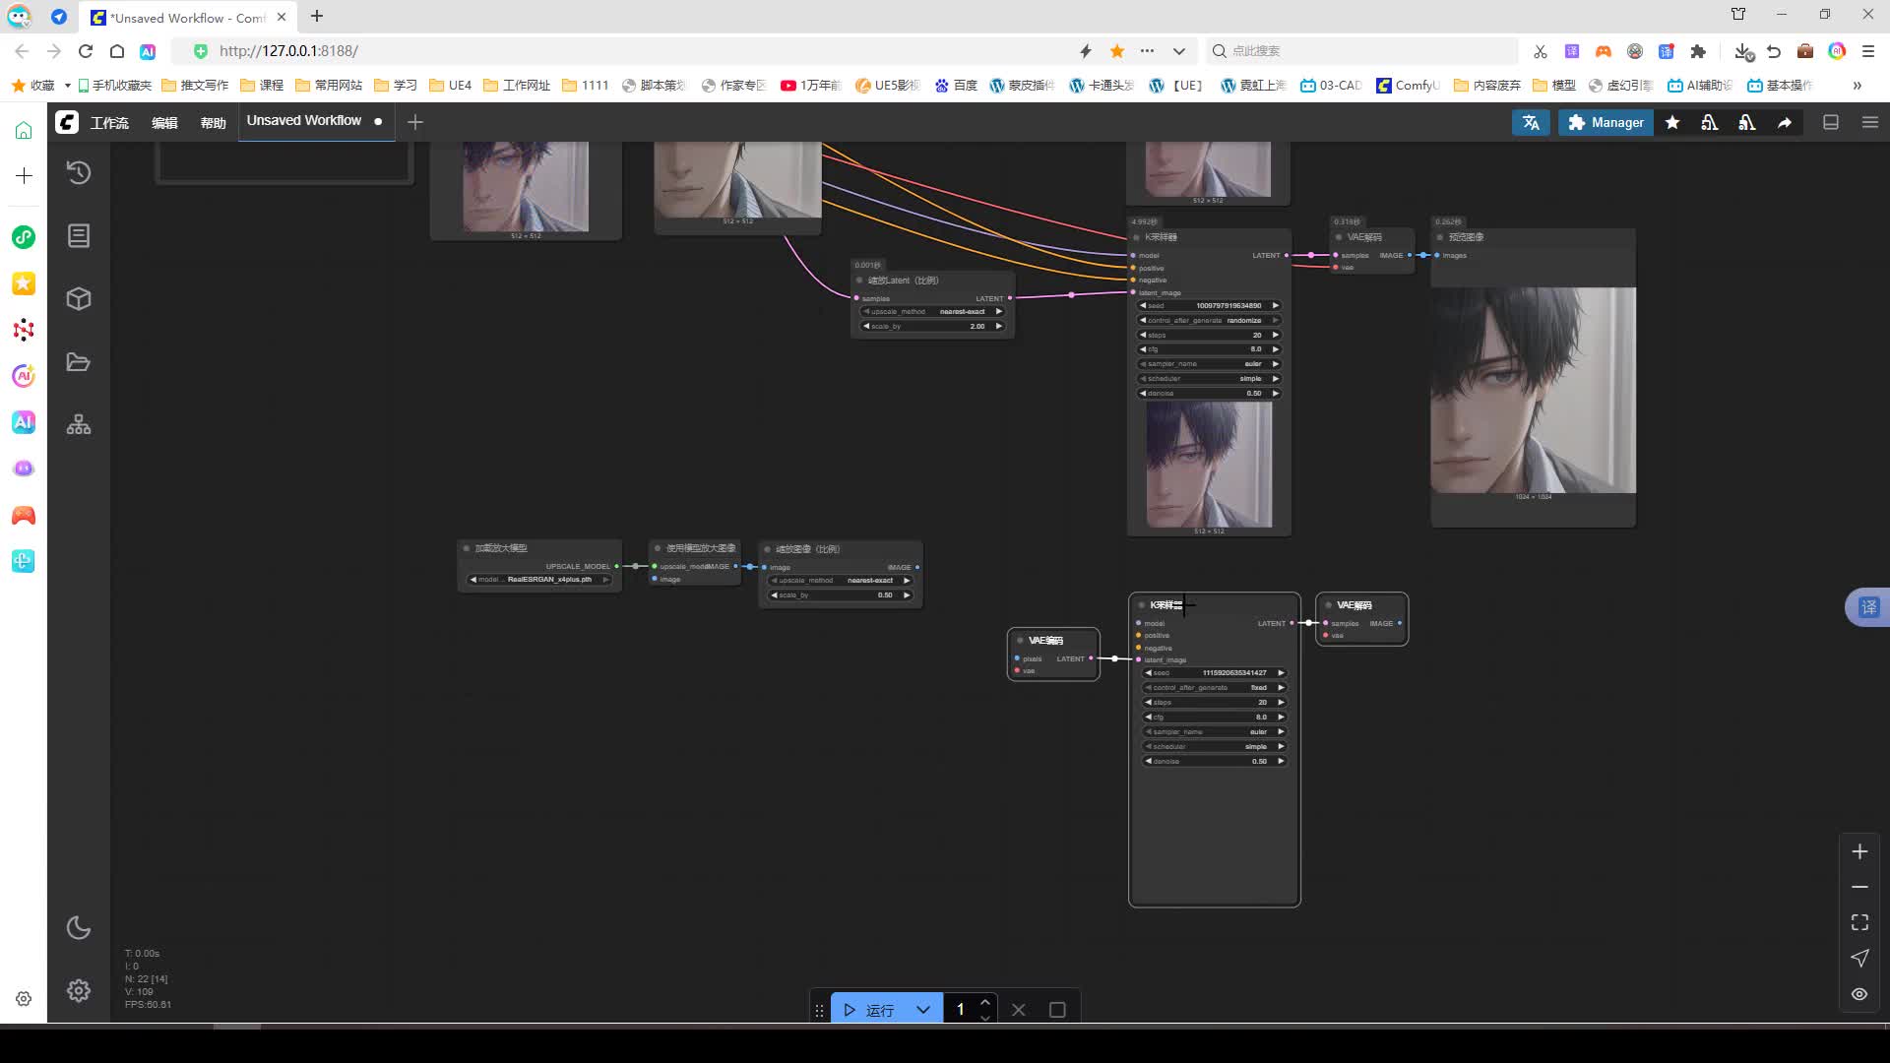Image resolution: width=1890 pixels, height=1063 pixels.
Task: Fit the view with the fit-screen icon
Action: (x=1859, y=922)
